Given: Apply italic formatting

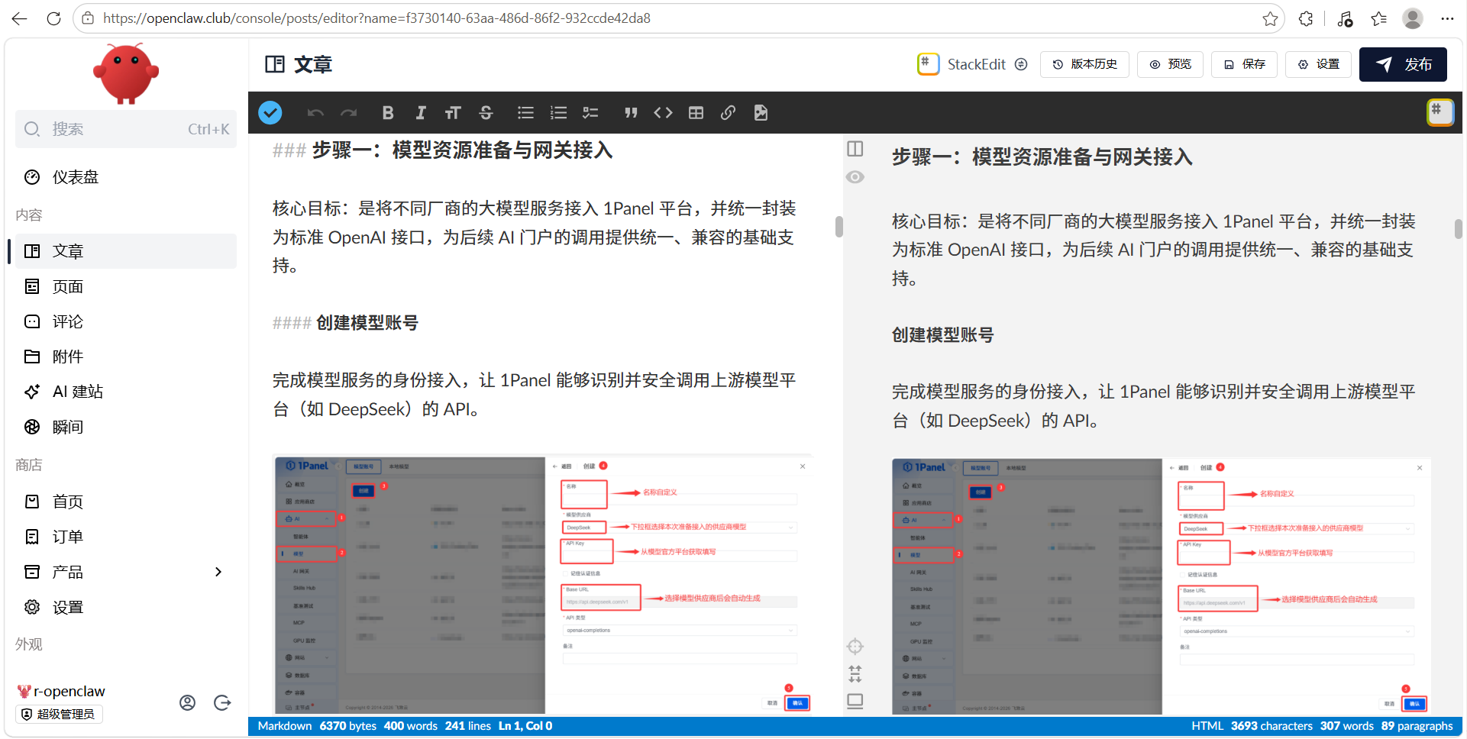Looking at the screenshot, I should [x=420, y=113].
